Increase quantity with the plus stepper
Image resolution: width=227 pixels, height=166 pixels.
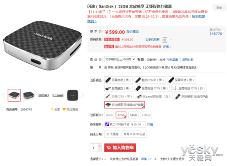tap(100, 146)
